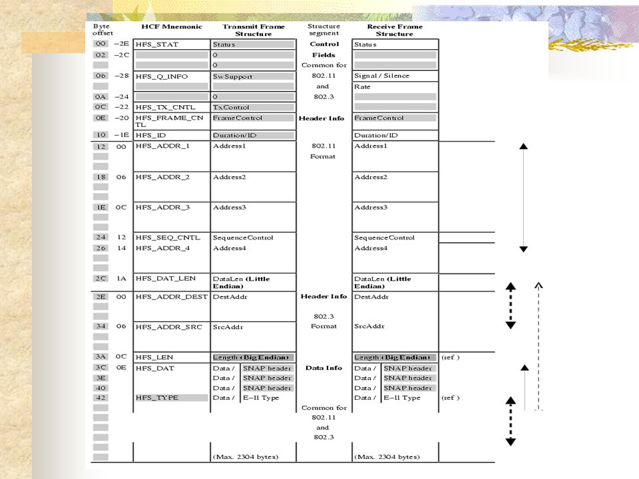Select 'E-II Type' in the Receive column
Viewport: 639px width, 479px height.
coord(402,398)
